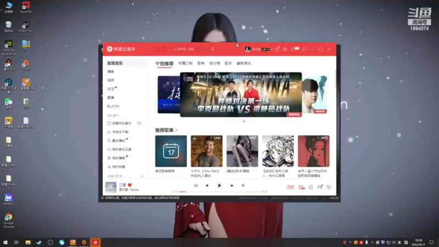
Task: Open the listen-to-identify microphone icon
Action: tap(213, 49)
